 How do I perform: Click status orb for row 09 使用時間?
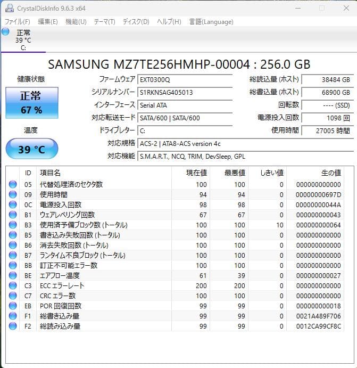pyautogui.click(x=13, y=194)
